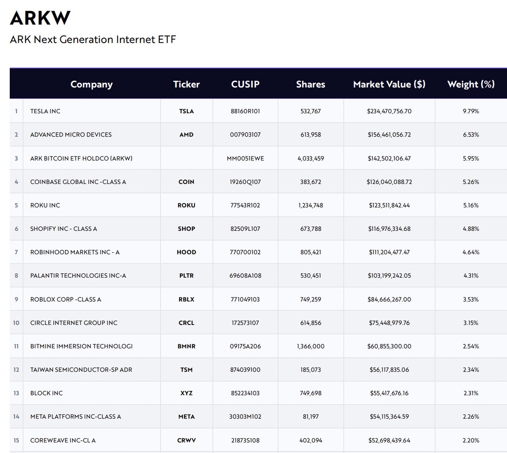Click the 2.31% weight cell

(471, 393)
